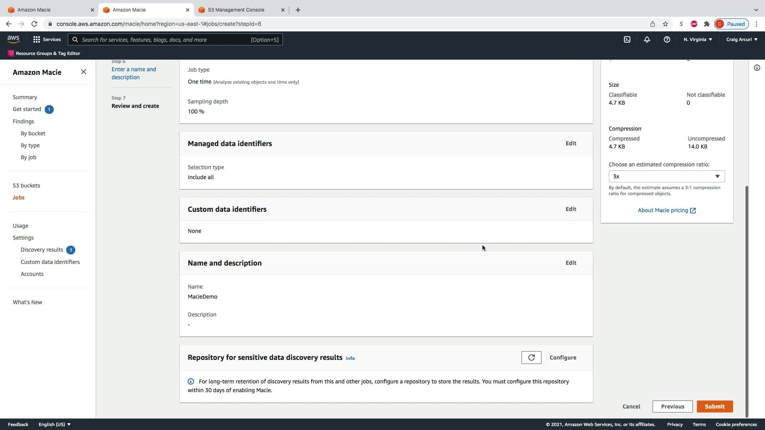Viewport: 765px width, 430px height.
Task: Switch to the S3 Management Console tab
Action: (236, 10)
